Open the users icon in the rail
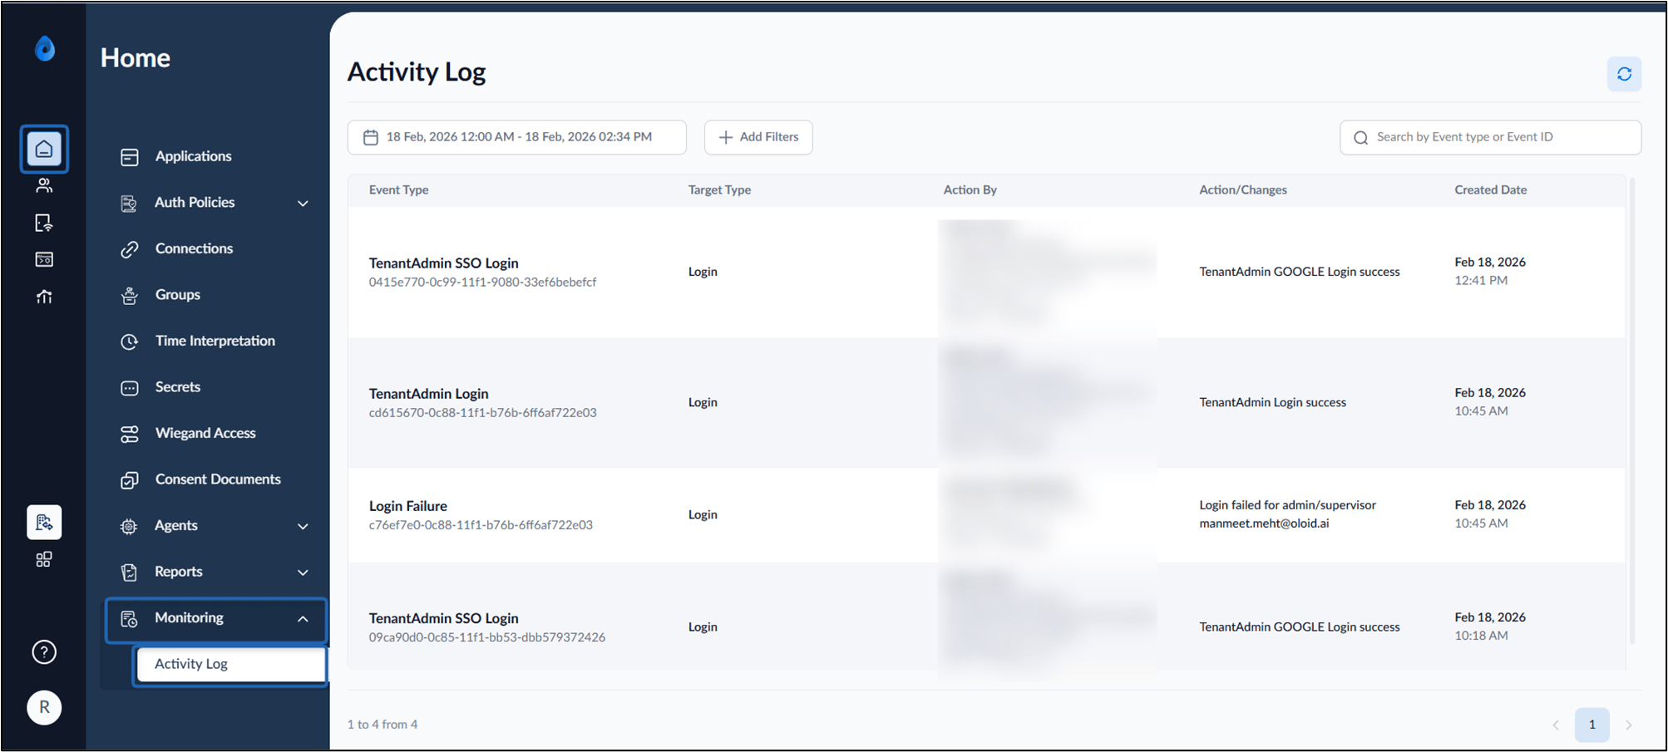The height and width of the screenshot is (752, 1668). coord(44,186)
